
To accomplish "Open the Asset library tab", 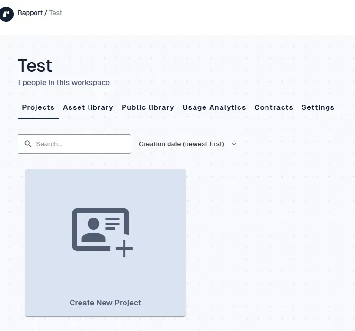I will tap(88, 107).
